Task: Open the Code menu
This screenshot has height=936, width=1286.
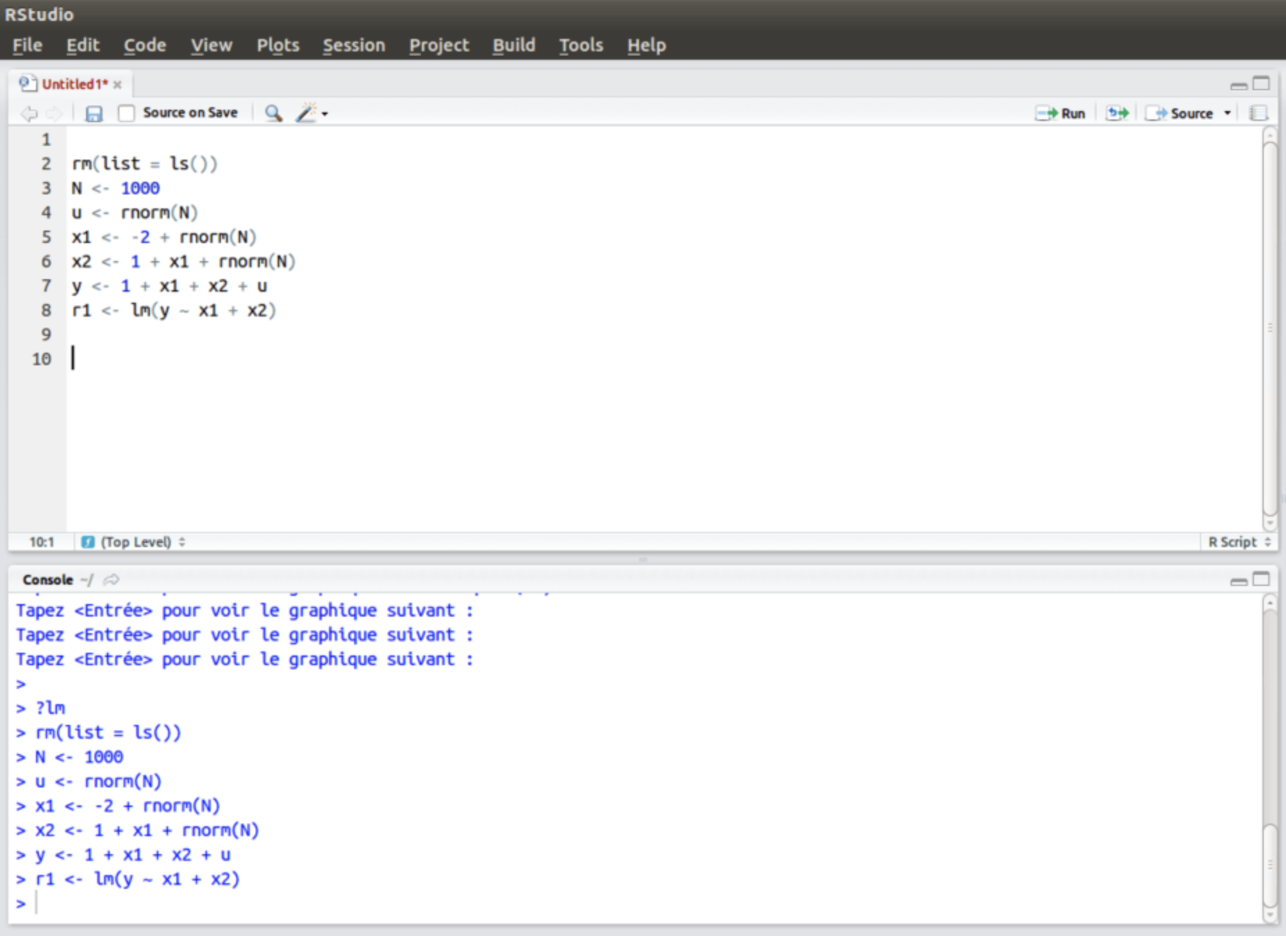Action: (x=144, y=45)
